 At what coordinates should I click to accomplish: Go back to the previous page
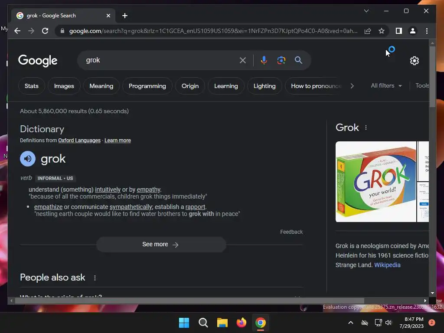(17, 31)
